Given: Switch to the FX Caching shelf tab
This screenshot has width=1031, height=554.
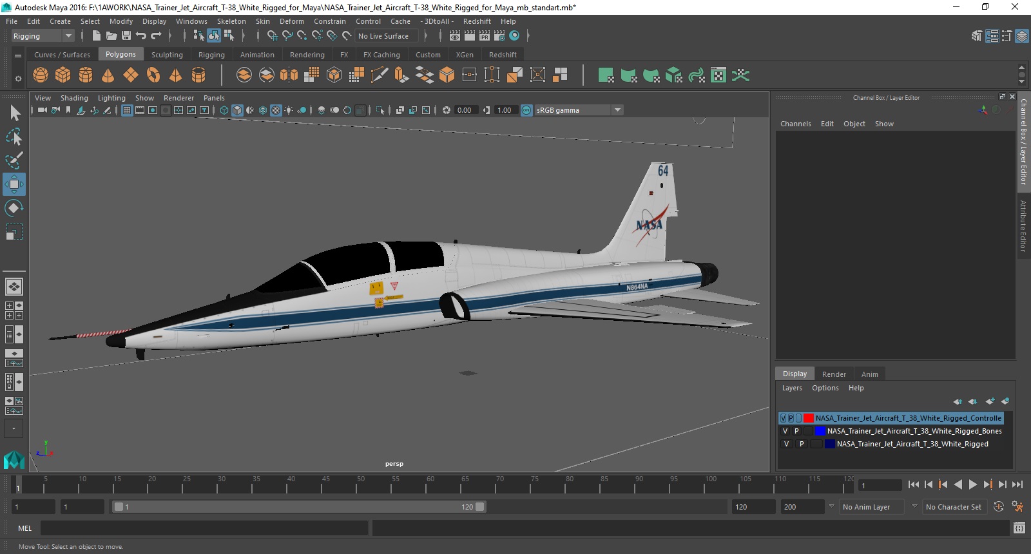Looking at the screenshot, I should coord(381,55).
